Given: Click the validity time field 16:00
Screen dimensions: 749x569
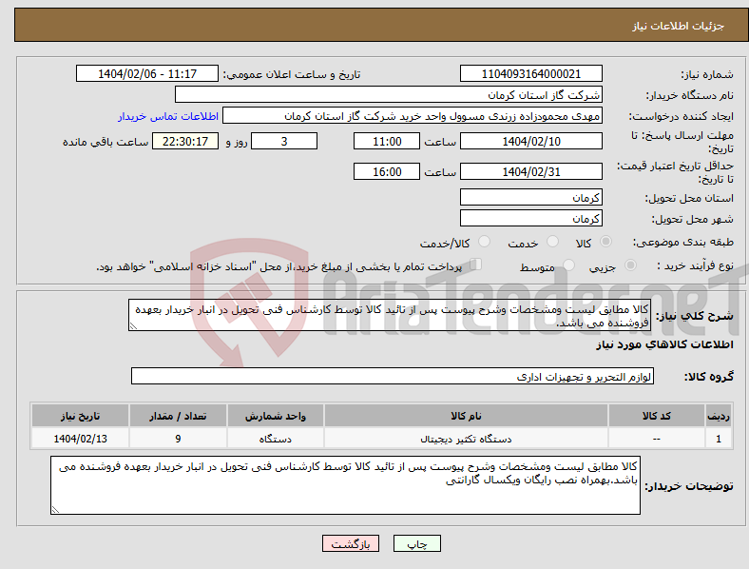Looking at the screenshot, I should click(387, 171).
